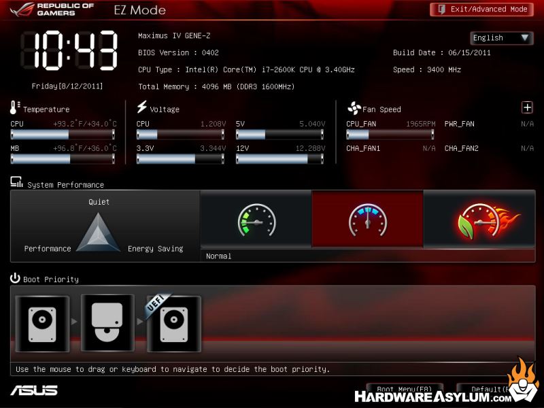This screenshot has height=408, width=544.
Task: Click the +93.2°F/+34.0°C CPU temperature value
Action: point(84,124)
